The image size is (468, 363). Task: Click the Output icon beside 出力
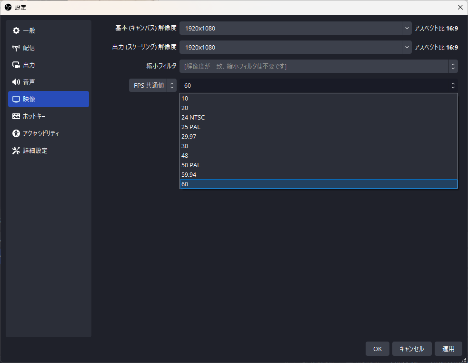point(16,65)
